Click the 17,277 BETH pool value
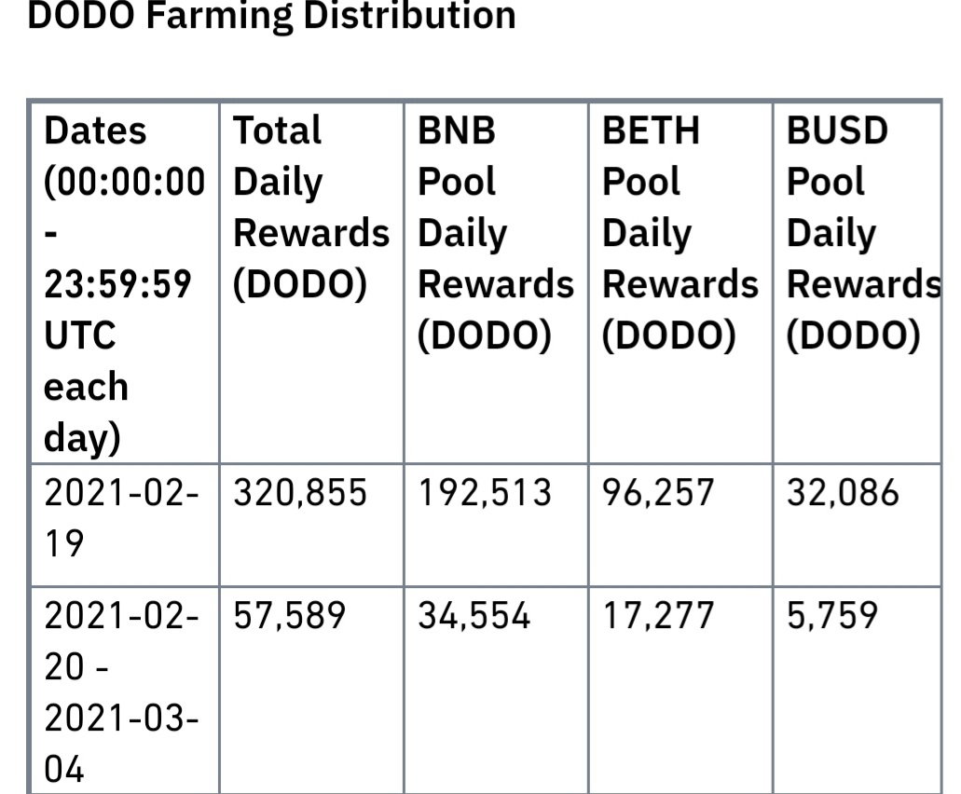This screenshot has width=961, height=794. 658,616
